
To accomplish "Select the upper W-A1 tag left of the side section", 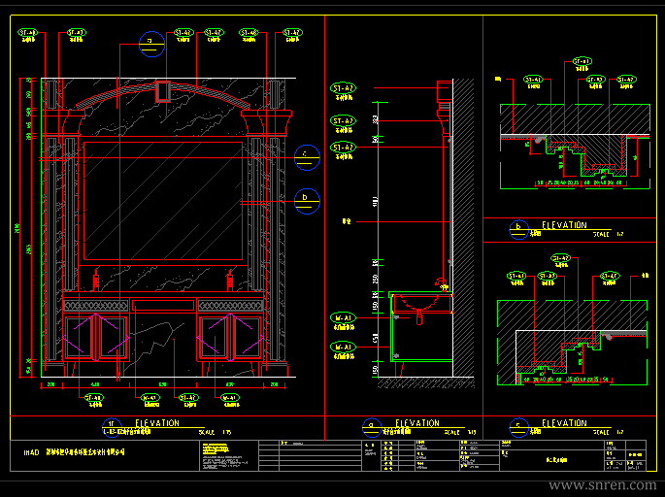I will pyautogui.click(x=343, y=317).
